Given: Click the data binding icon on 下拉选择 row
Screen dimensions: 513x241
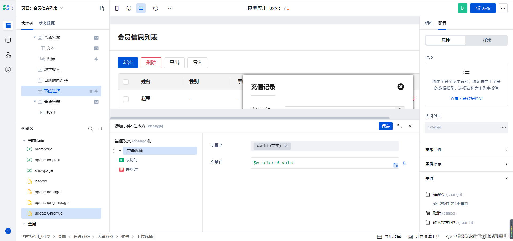Looking at the screenshot, I should tap(91, 91).
